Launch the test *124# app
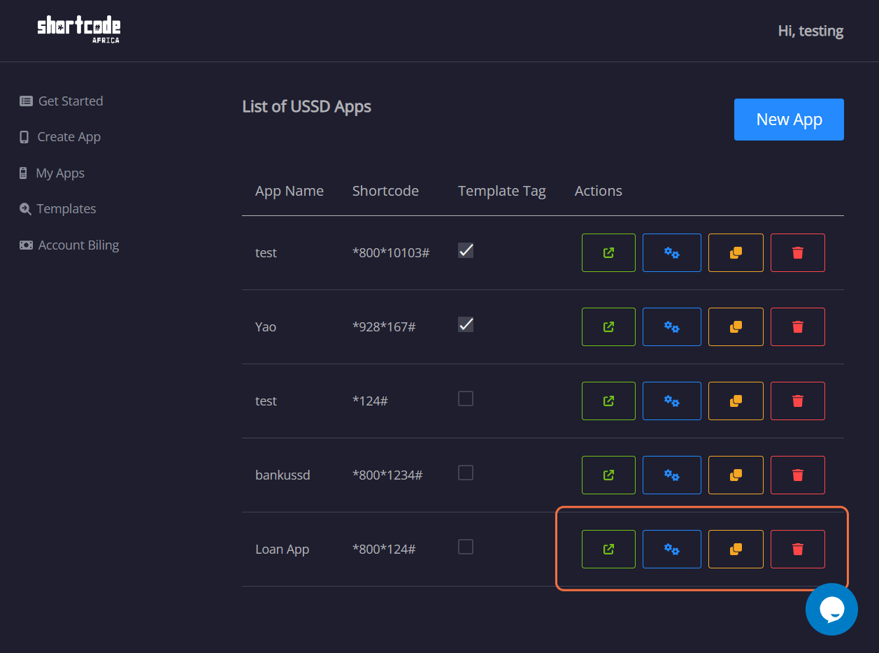 click(608, 401)
